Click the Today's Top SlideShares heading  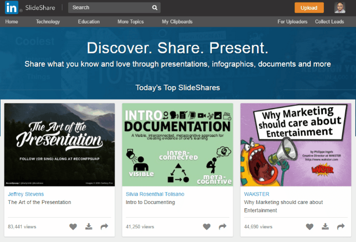tap(178, 88)
